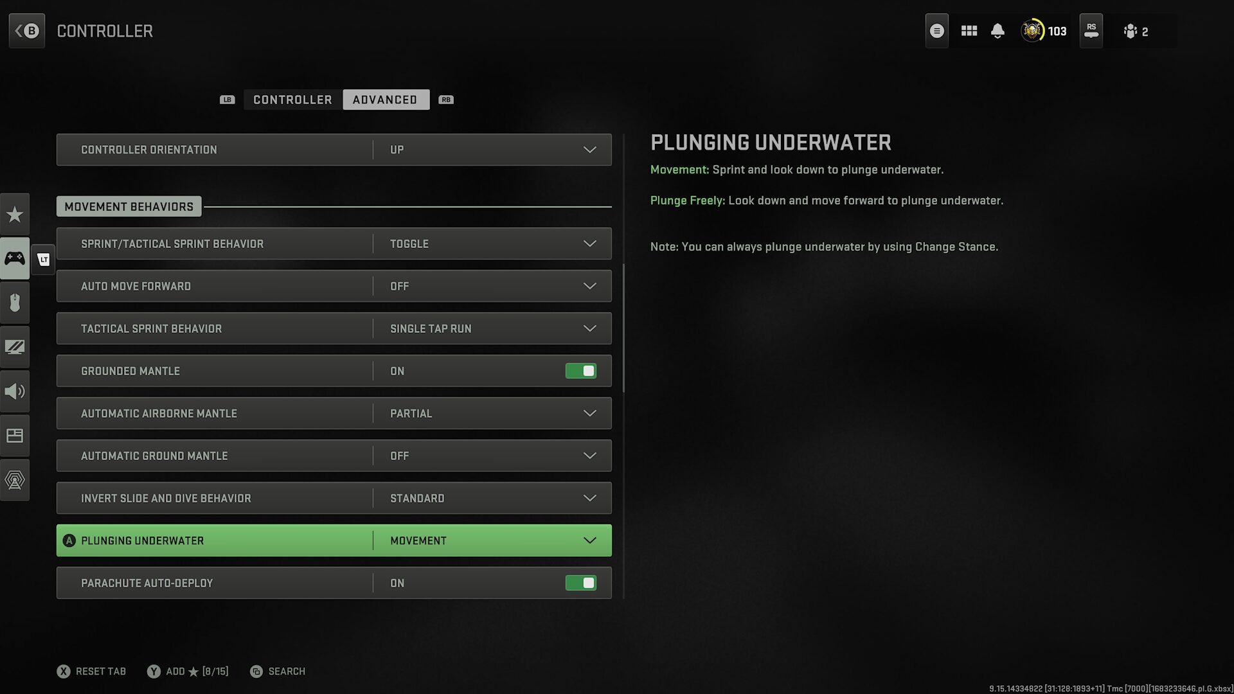Open the notifications bell icon
Screen dimensions: 1234x694
997,31
